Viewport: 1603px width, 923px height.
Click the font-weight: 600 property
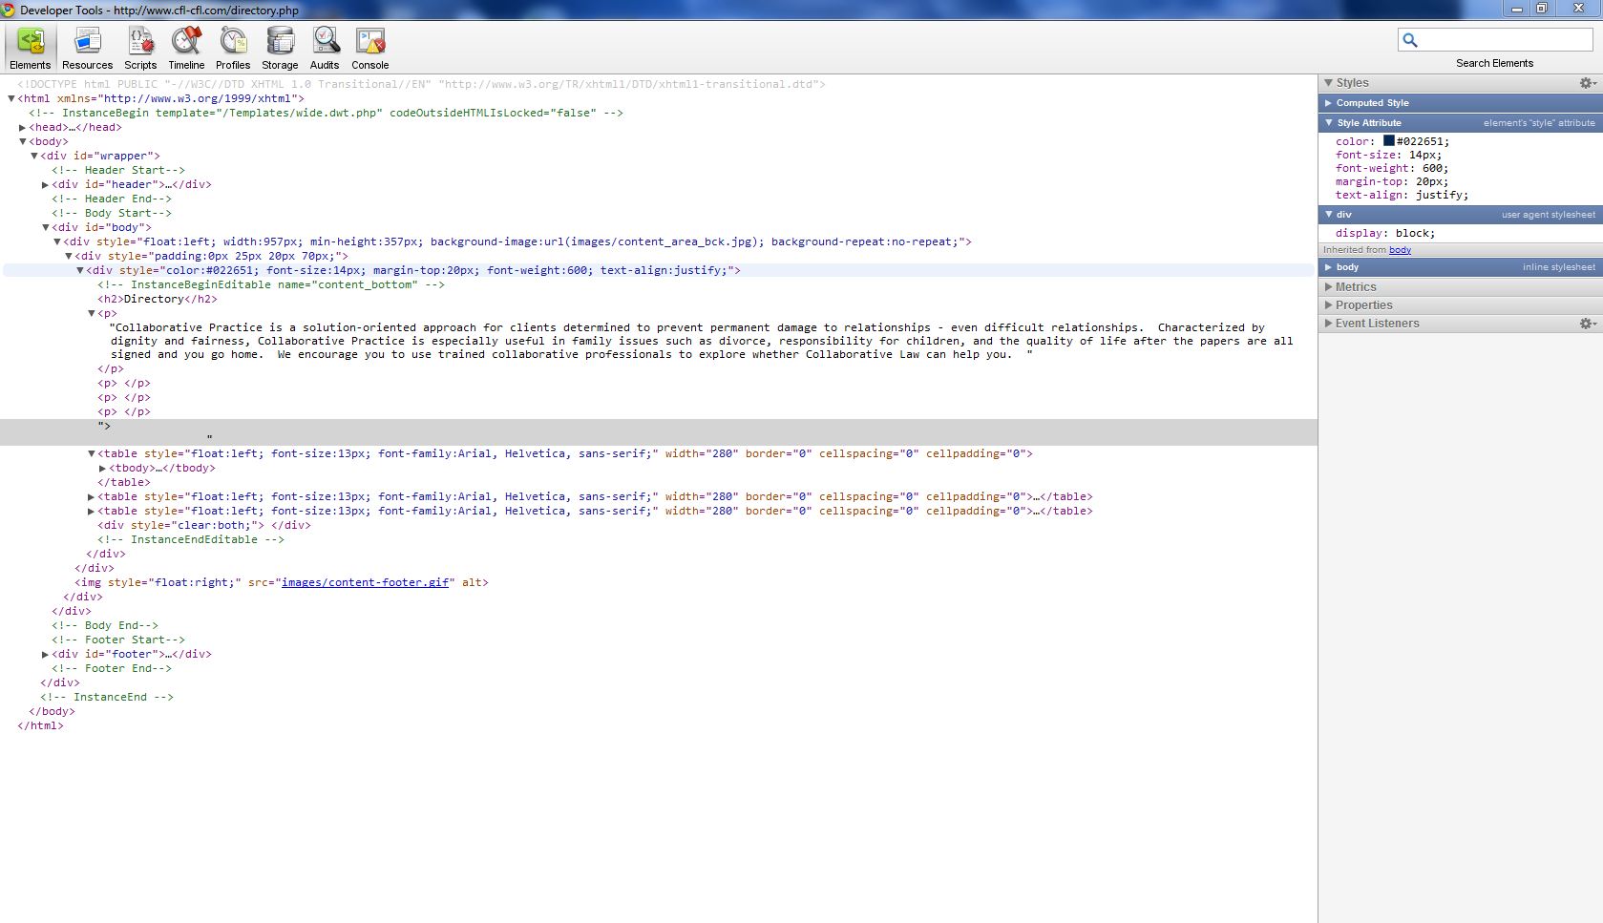point(1392,168)
